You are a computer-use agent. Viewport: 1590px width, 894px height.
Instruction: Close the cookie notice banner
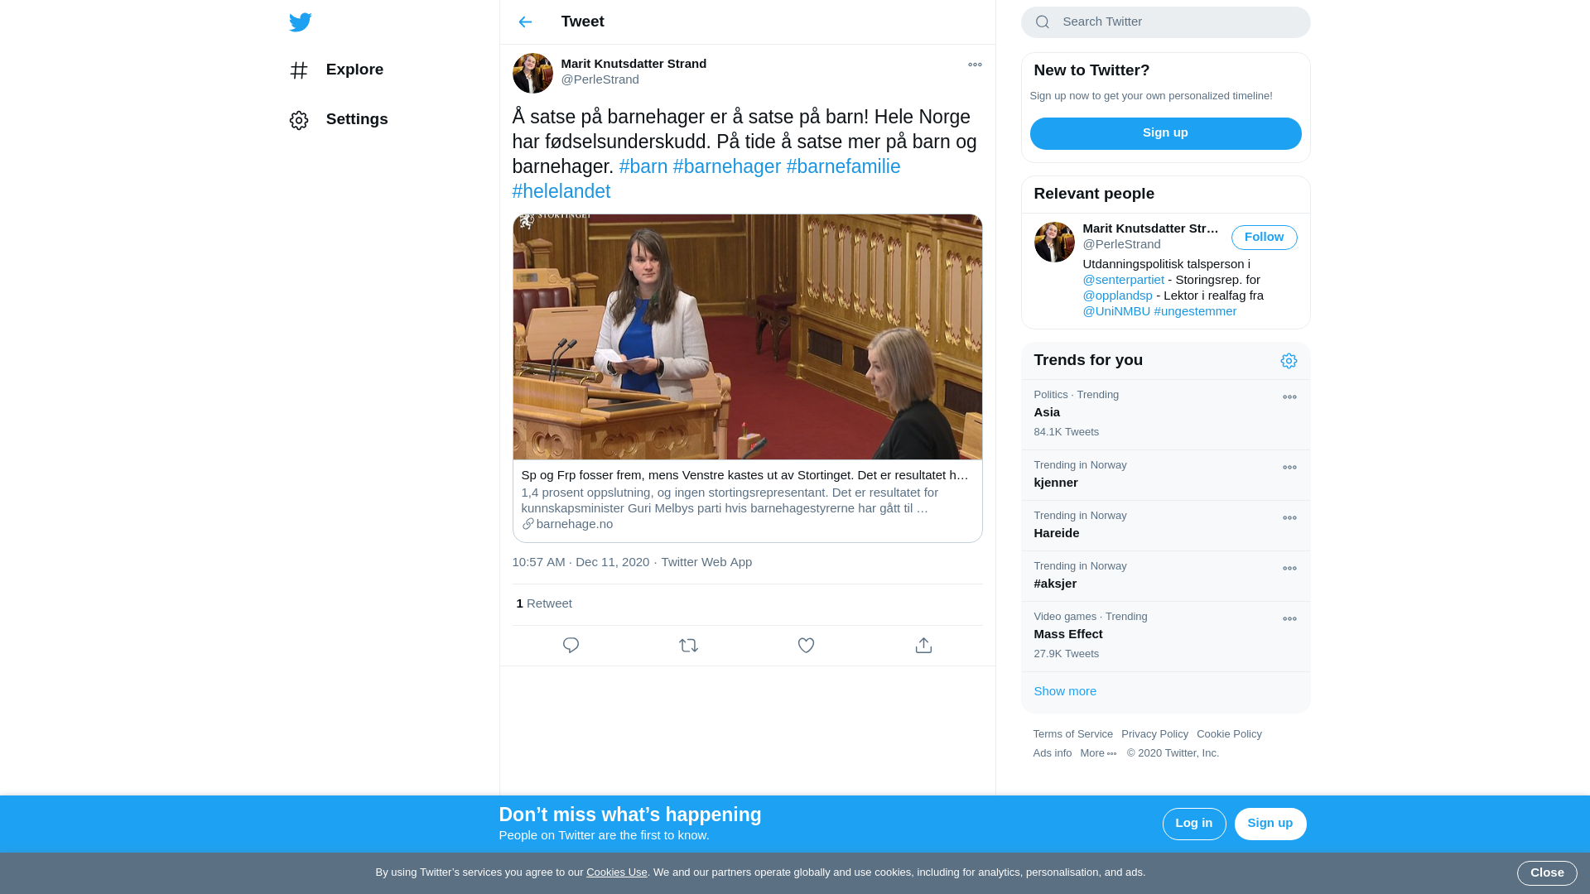tap(1546, 872)
